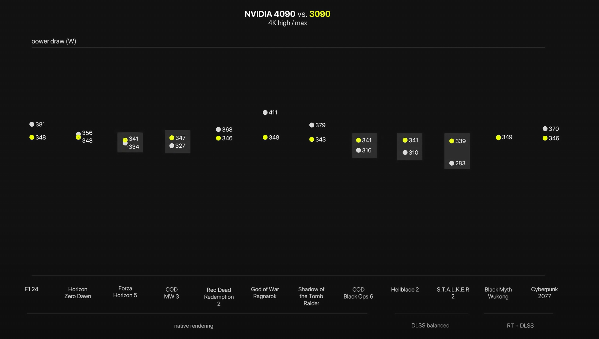Click the white dot beside the 381 value

point(32,124)
